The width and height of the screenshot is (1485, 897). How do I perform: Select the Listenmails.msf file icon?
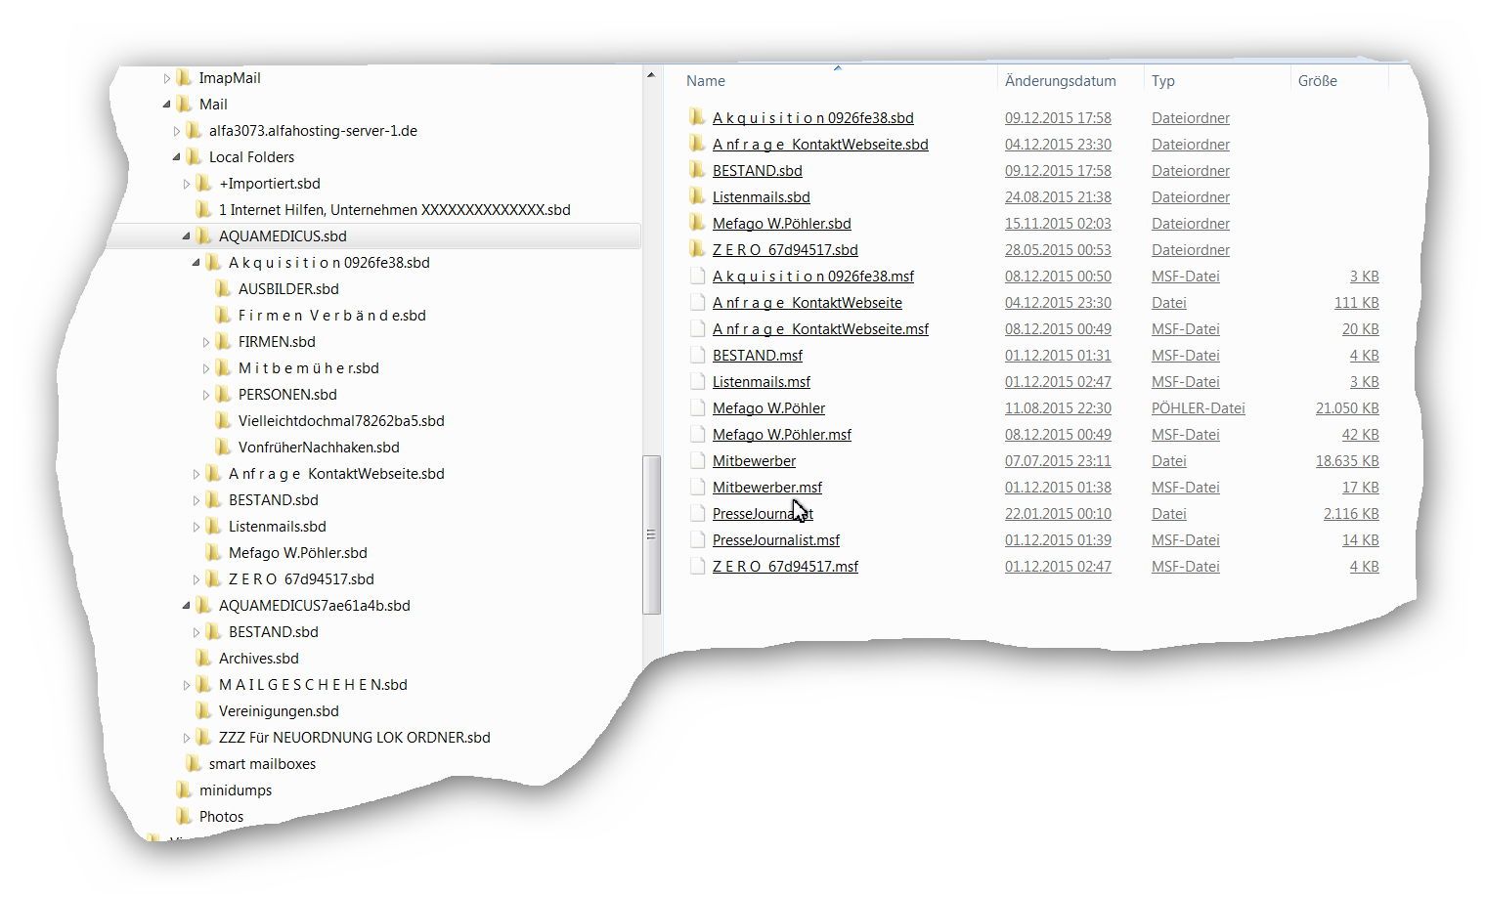[x=697, y=381]
